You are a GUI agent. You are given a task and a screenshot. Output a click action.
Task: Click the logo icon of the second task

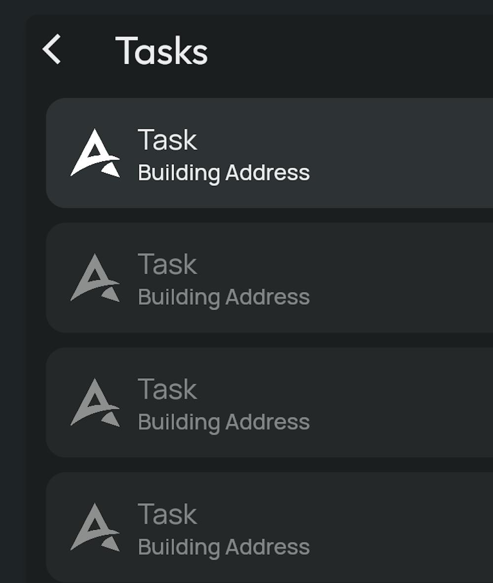(x=95, y=278)
